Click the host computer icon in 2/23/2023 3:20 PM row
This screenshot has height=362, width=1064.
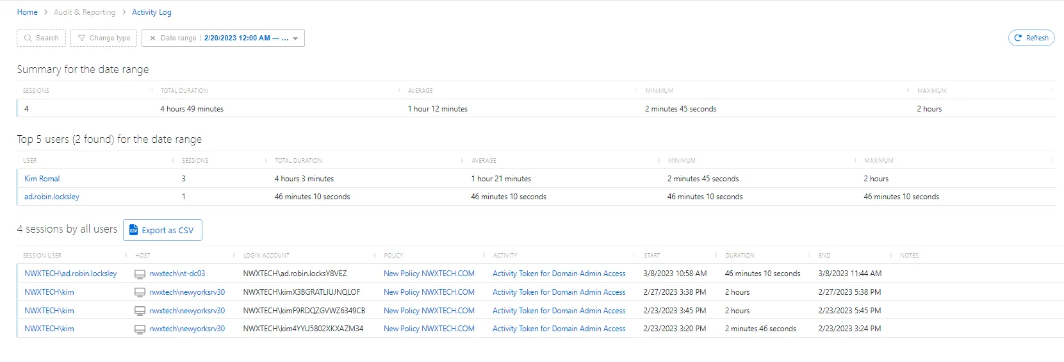click(140, 329)
